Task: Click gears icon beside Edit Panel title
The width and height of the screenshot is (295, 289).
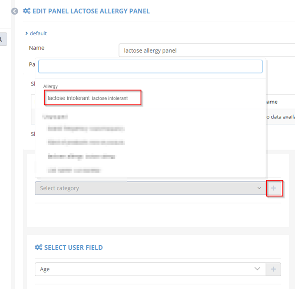Action: tap(27, 11)
